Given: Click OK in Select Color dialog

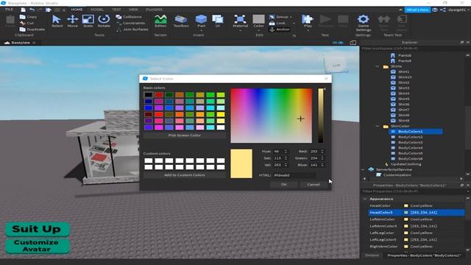Looking at the screenshot, I should pyautogui.click(x=284, y=185).
